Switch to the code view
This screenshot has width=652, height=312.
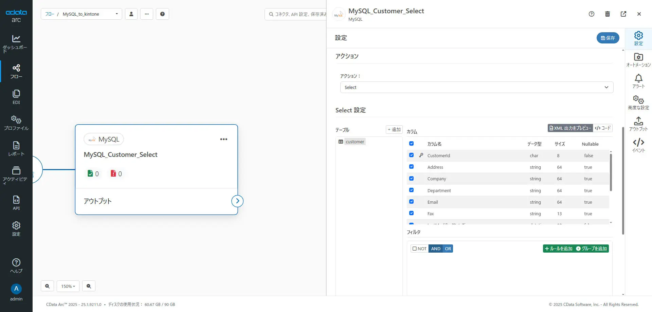point(603,128)
